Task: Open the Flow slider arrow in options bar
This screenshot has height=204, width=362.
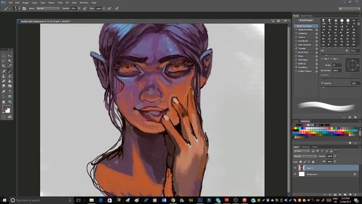Action: [104, 8]
